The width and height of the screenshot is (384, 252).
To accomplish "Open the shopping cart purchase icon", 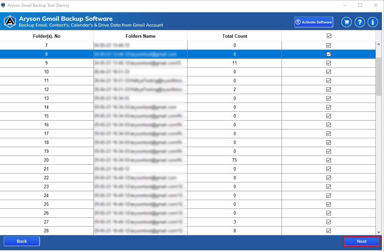I will click(346, 22).
